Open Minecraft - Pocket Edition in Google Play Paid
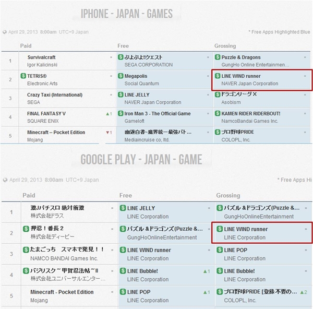The height and width of the screenshot is (309, 313). (62, 292)
